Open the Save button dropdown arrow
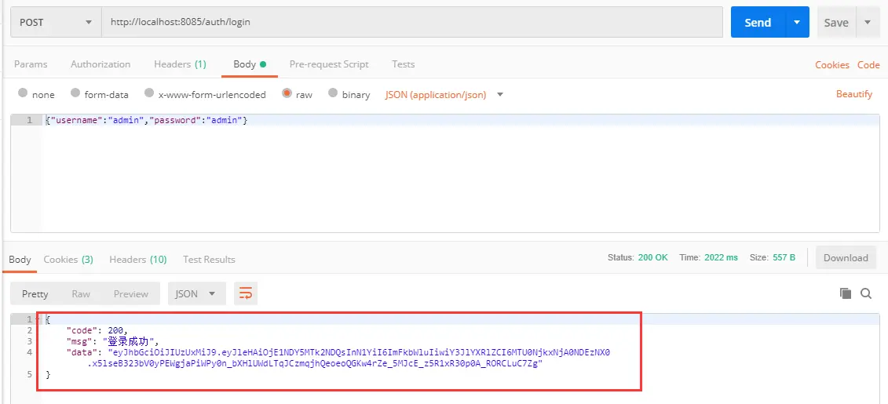Image resolution: width=888 pixels, height=404 pixels. pyautogui.click(x=867, y=23)
